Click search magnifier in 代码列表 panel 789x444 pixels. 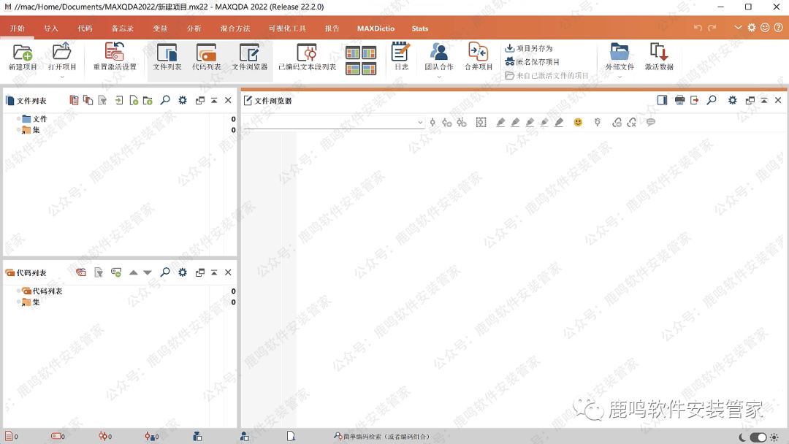(165, 272)
